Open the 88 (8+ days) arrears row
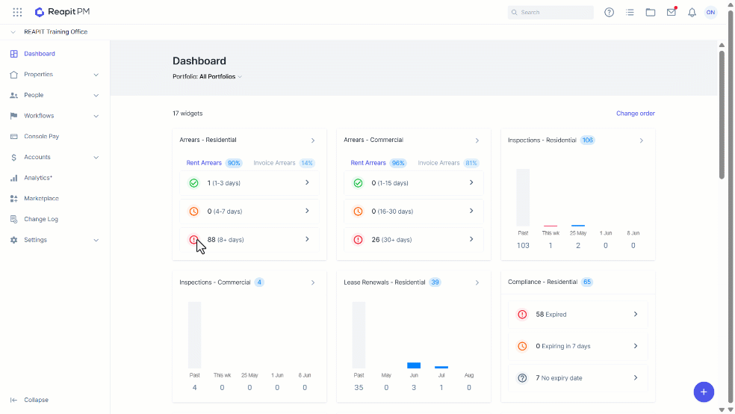735x414 pixels. click(249, 240)
